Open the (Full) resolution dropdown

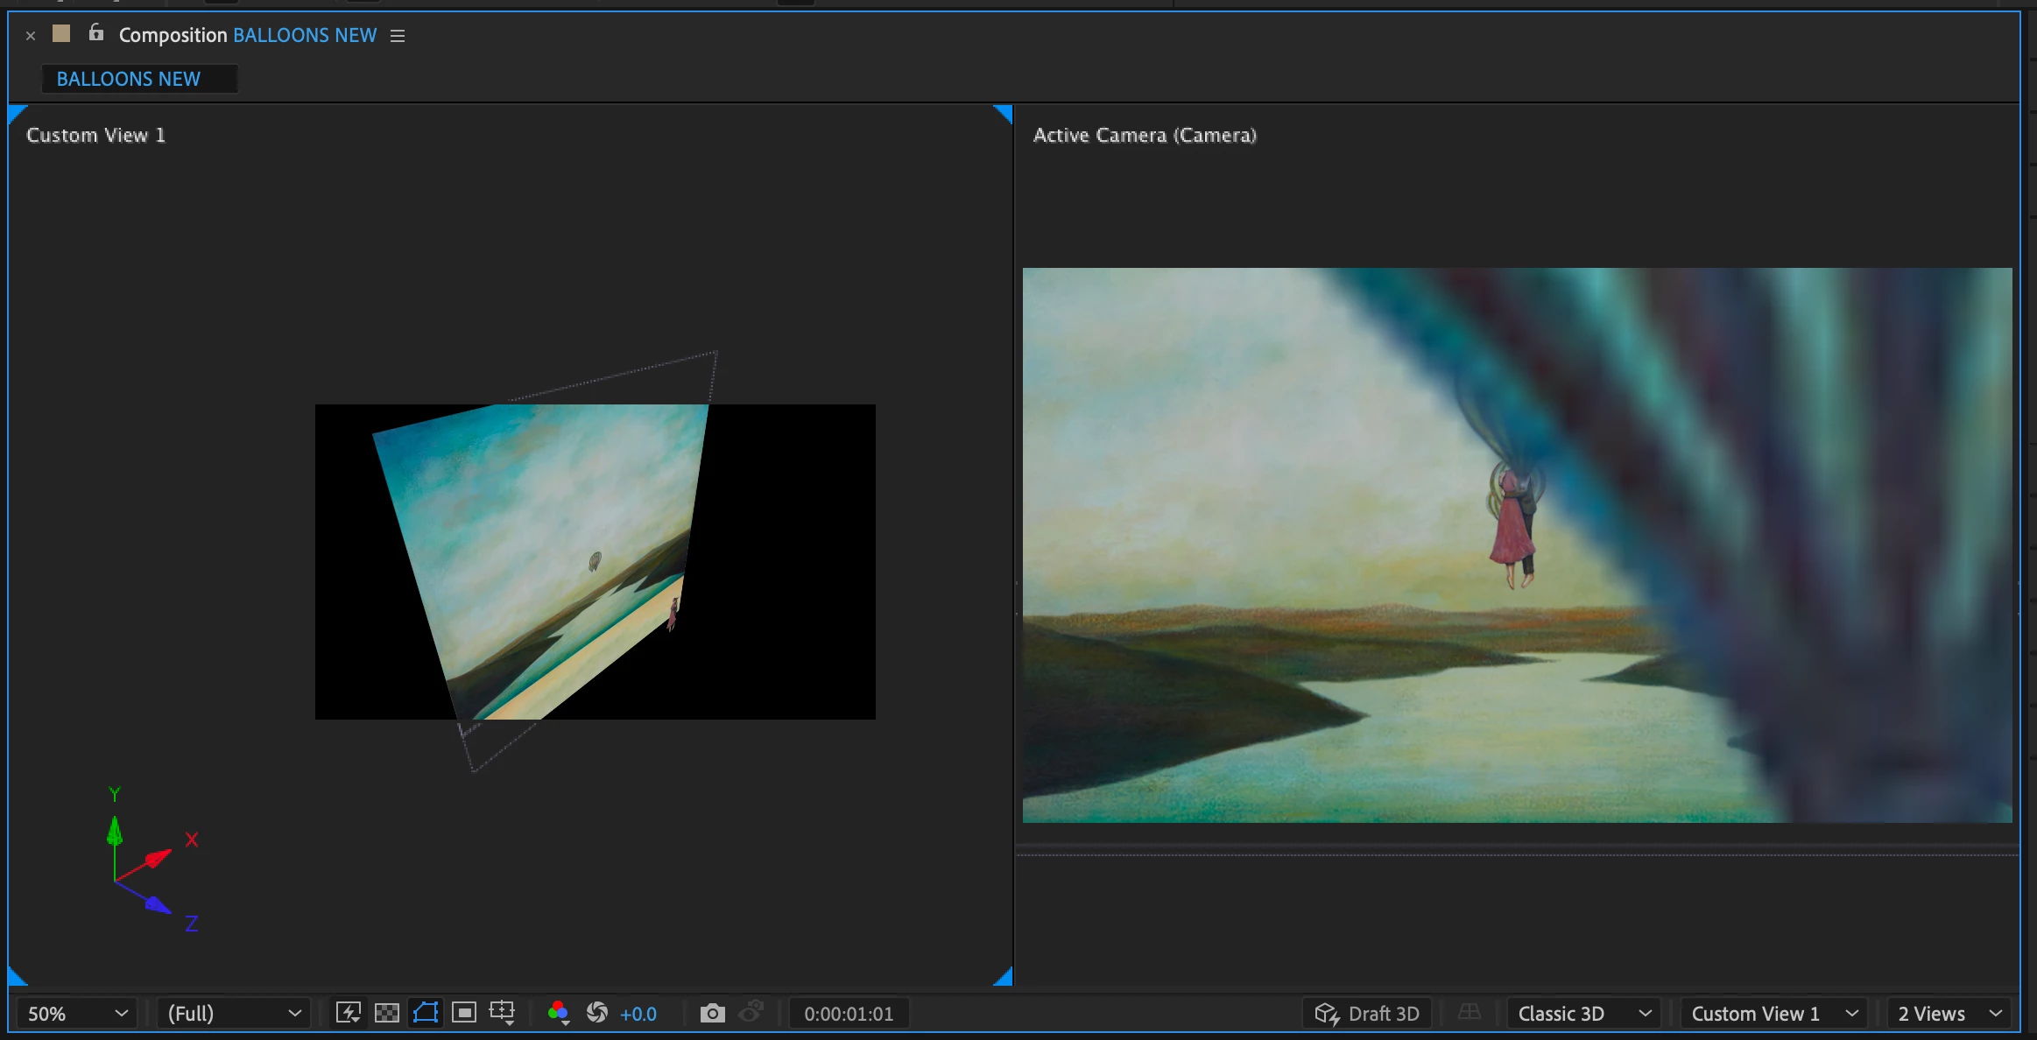234,1013
